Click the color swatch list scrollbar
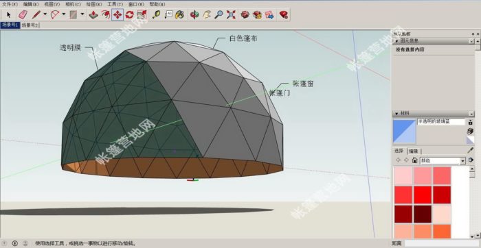Viewport: 481px width, 248px height. [472, 202]
